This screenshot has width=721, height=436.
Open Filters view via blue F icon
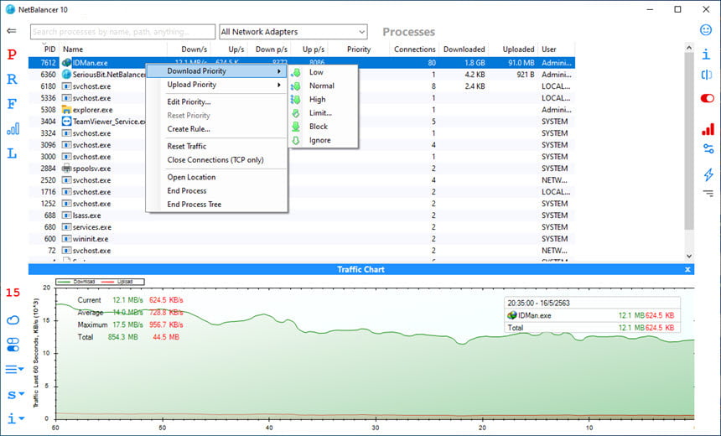click(13, 104)
